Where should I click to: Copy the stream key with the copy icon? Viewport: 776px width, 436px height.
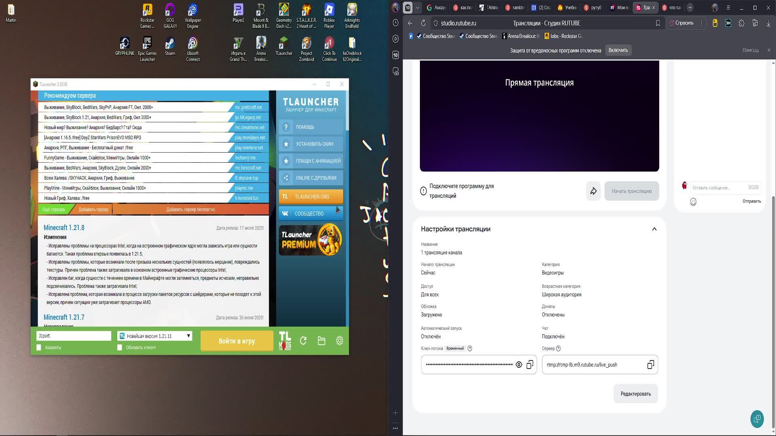530,365
